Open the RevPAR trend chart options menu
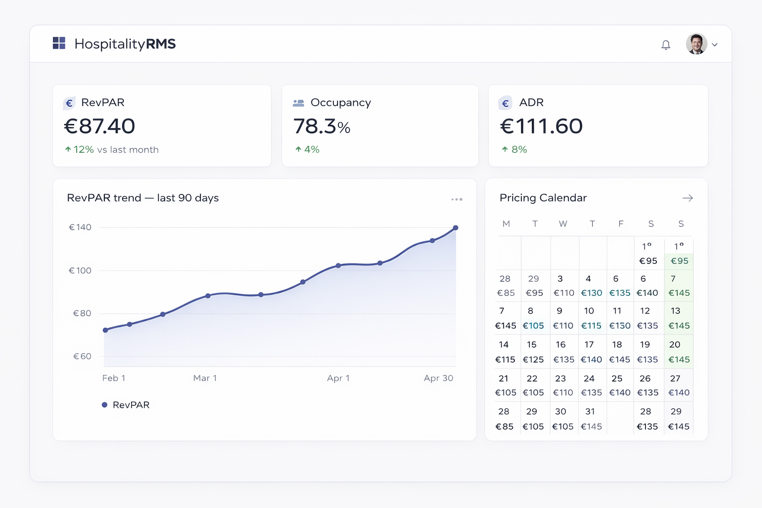 click(457, 199)
